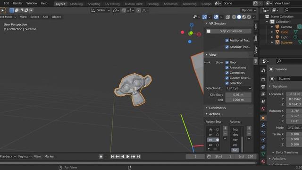Viewport: 302px width, 170px height.
Task: Uncheck the Controllers checkbox
Action: coord(227,73)
